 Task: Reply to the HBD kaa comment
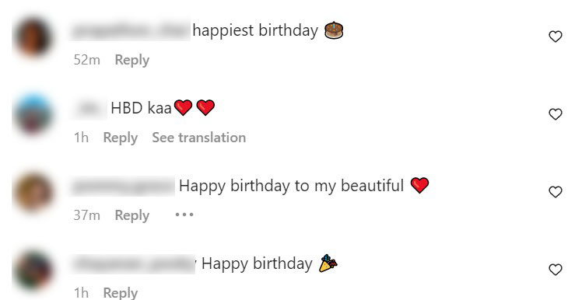click(121, 138)
